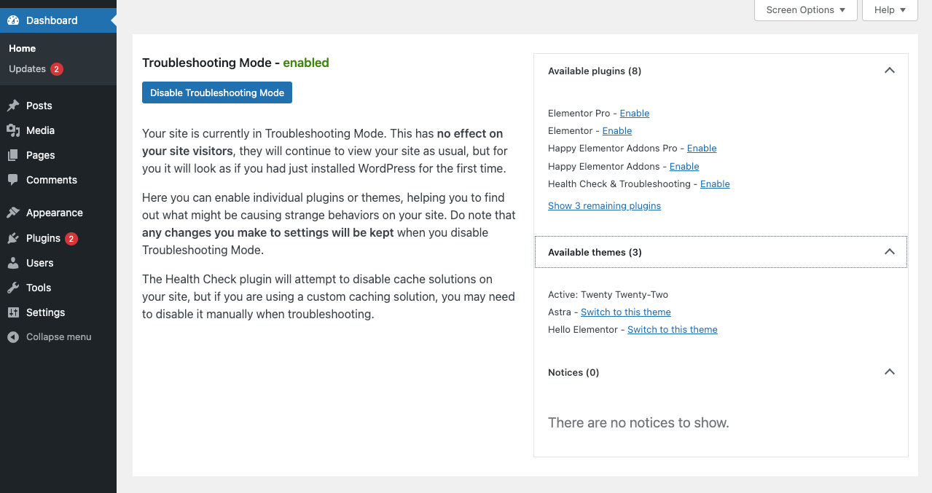Viewport: 932px width, 493px height.
Task: Collapse the Available themes panel
Action: point(889,252)
